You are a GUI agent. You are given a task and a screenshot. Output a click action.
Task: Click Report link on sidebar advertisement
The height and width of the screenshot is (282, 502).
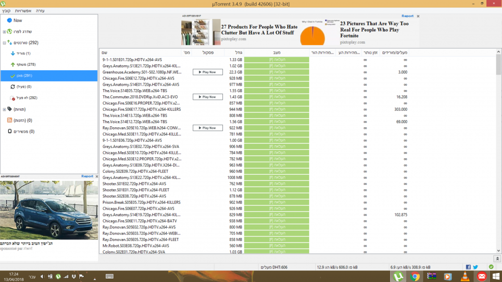click(87, 176)
